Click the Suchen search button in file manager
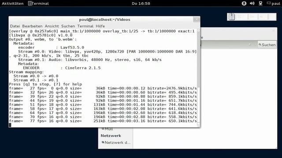 coord(267,45)
